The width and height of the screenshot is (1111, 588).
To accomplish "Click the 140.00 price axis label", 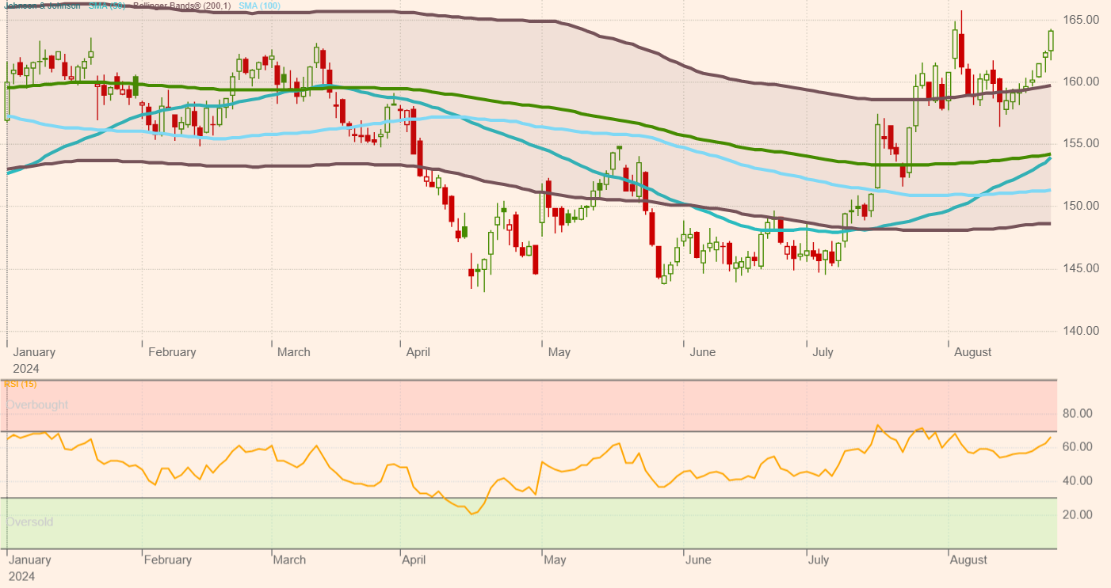I will (1082, 331).
